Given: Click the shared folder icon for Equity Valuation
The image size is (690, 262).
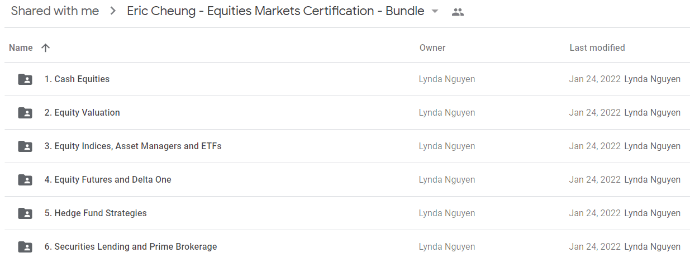Looking at the screenshot, I should point(25,113).
